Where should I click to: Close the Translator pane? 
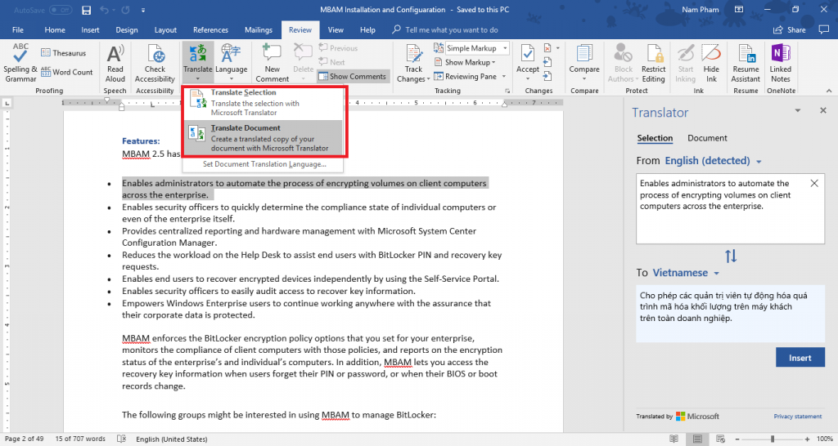[x=823, y=110]
